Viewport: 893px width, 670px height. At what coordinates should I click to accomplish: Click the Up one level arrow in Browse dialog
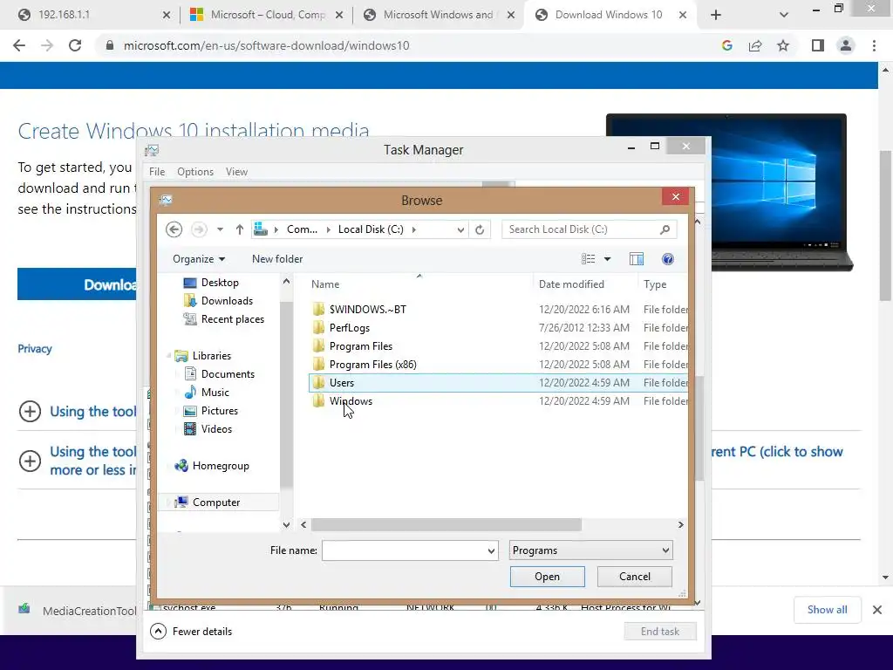pyautogui.click(x=239, y=229)
